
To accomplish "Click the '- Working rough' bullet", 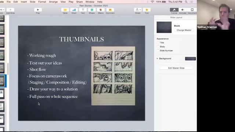I will [x=41, y=55].
